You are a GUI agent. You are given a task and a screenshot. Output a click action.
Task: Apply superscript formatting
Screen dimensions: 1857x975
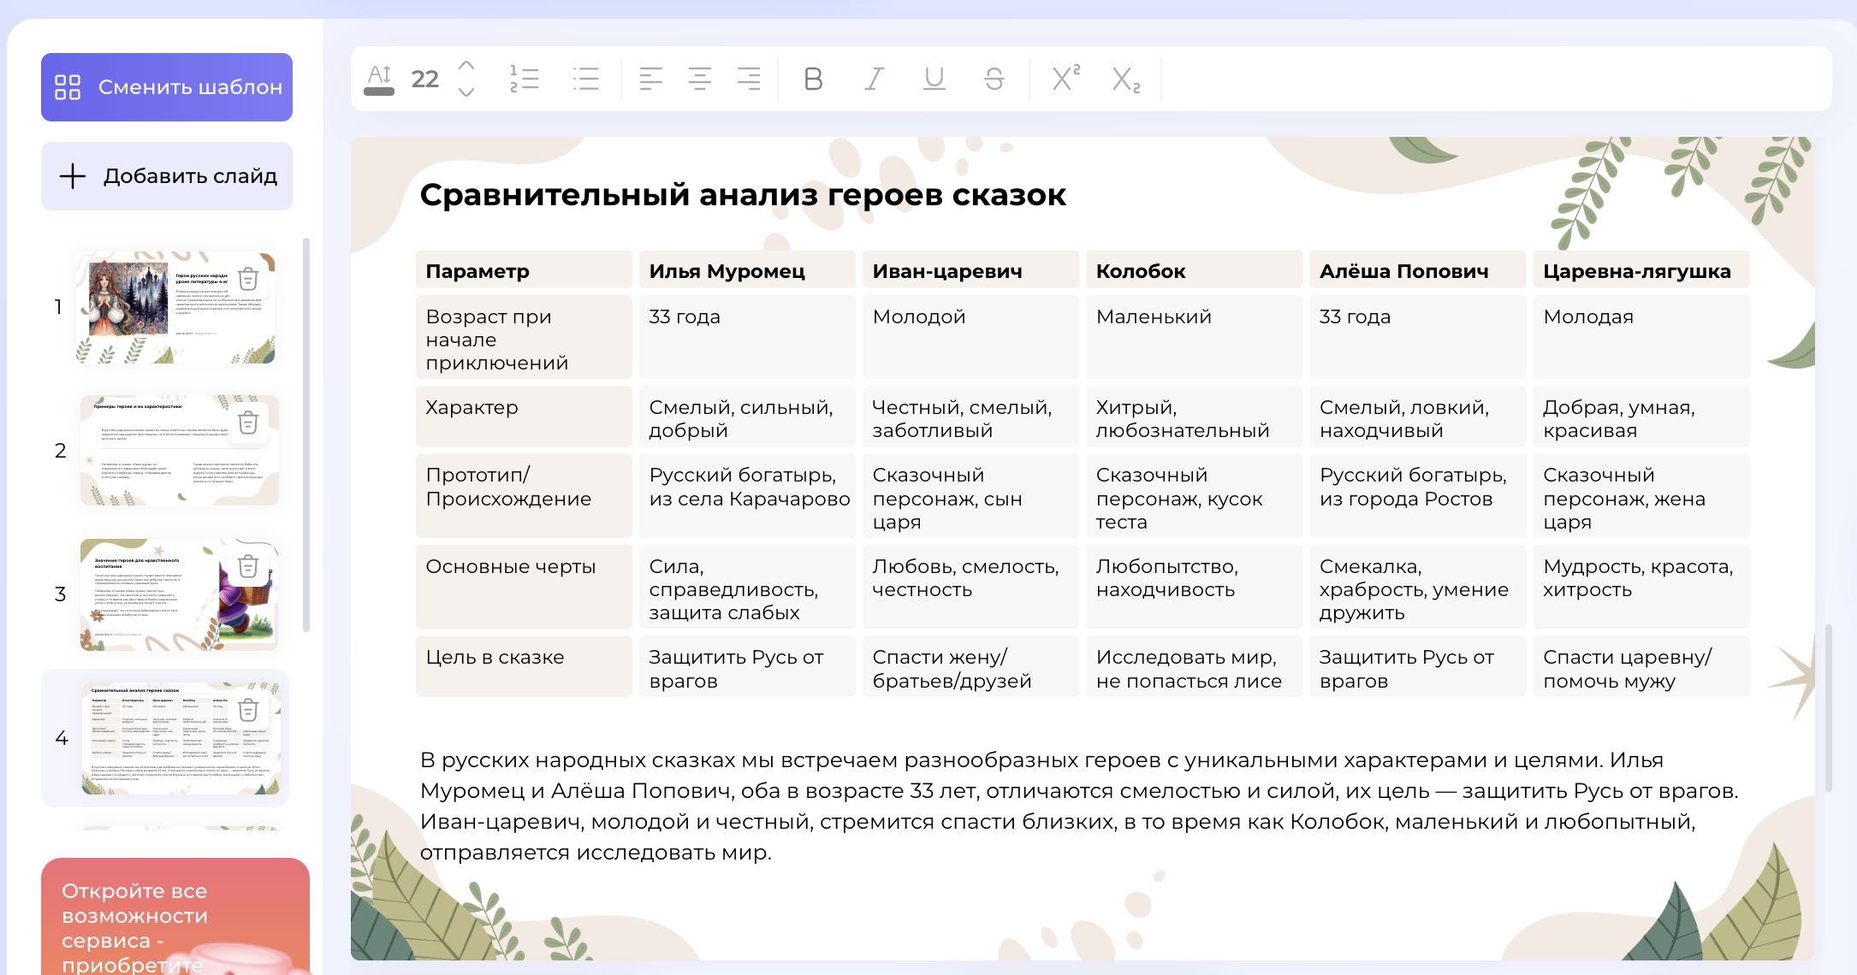point(1065,77)
